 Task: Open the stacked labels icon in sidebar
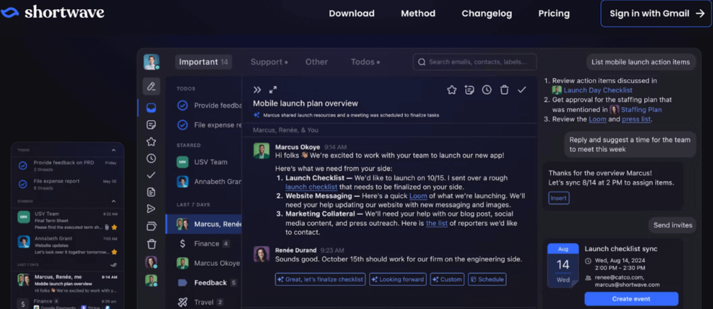pyautogui.click(x=151, y=226)
